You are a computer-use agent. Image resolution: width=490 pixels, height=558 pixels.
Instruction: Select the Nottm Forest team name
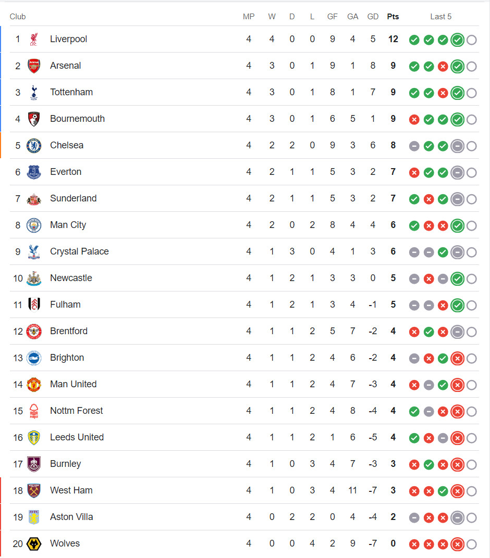click(76, 411)
